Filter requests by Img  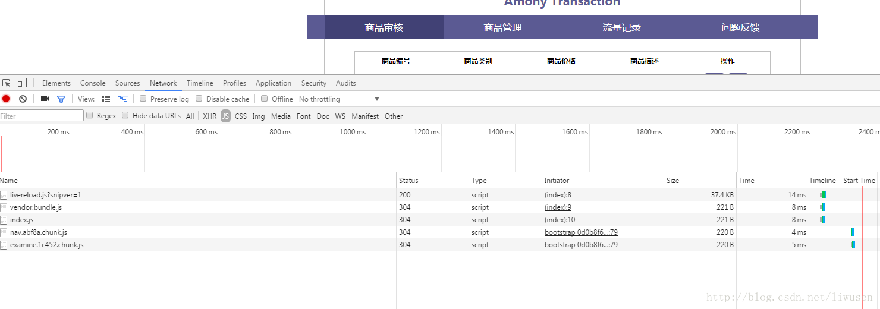(x=259, y=116)
